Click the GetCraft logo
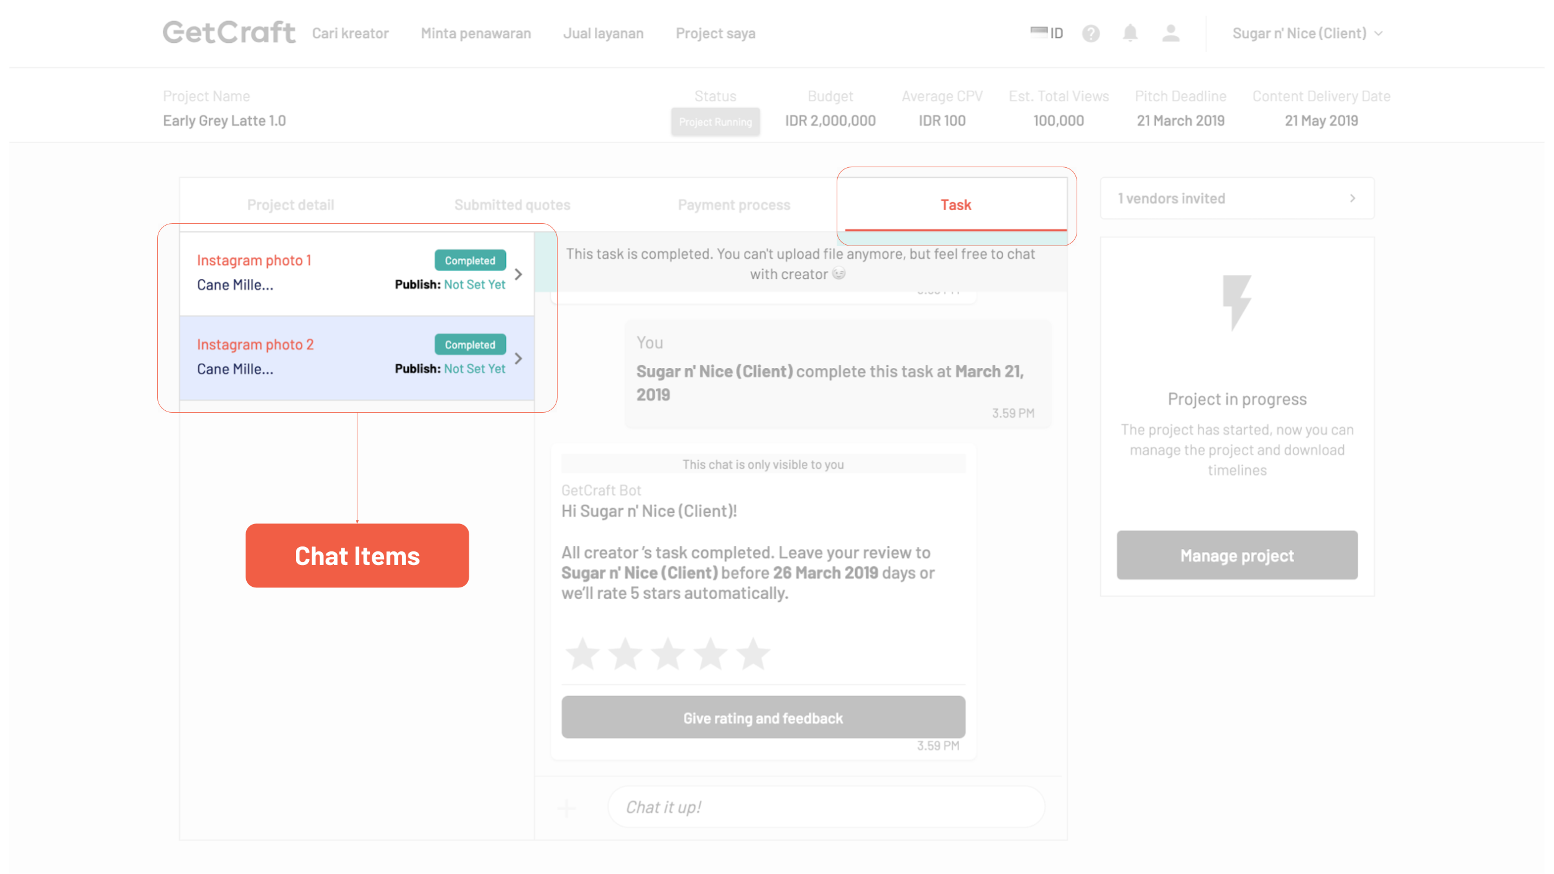This screenshot has height=874, width=1554. point(229,32)
